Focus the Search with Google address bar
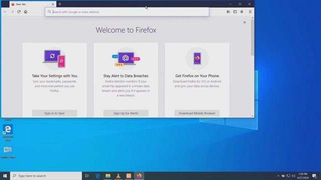Screen dimensions: 321x180 click(x=127, y=12)
